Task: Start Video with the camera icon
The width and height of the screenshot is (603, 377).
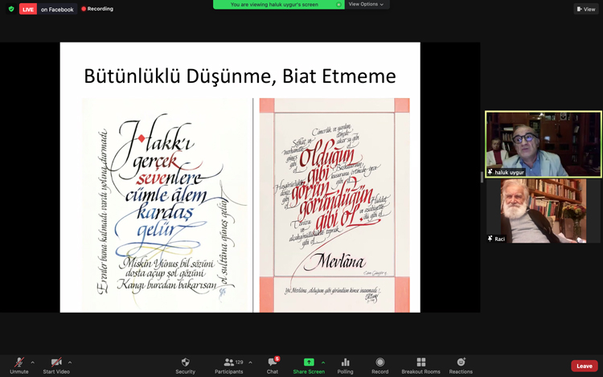Action: click(56, 366)
